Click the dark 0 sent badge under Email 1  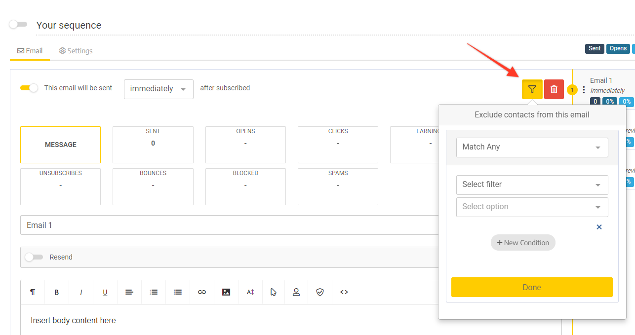pos(595,102)
